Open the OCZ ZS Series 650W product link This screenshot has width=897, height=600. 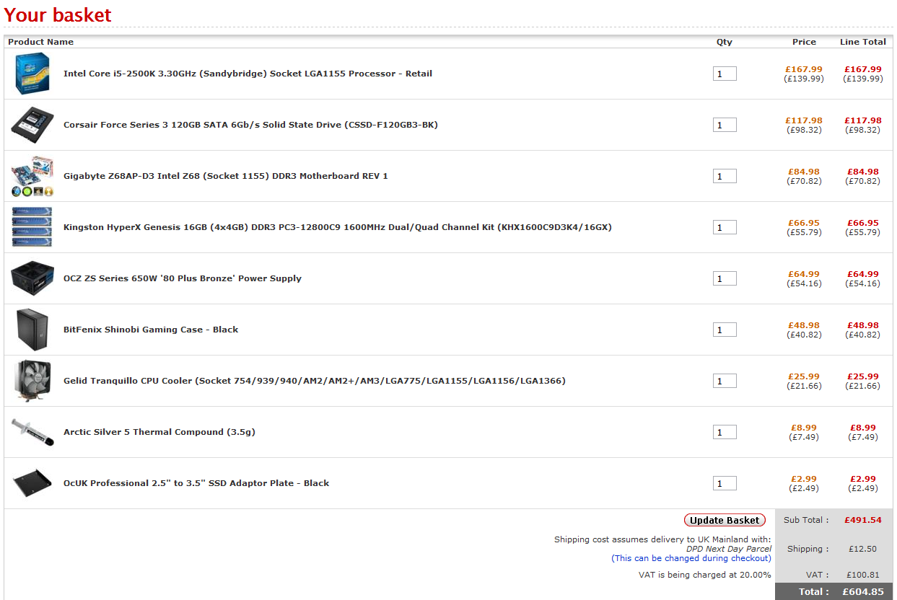(x=183, y=278)
